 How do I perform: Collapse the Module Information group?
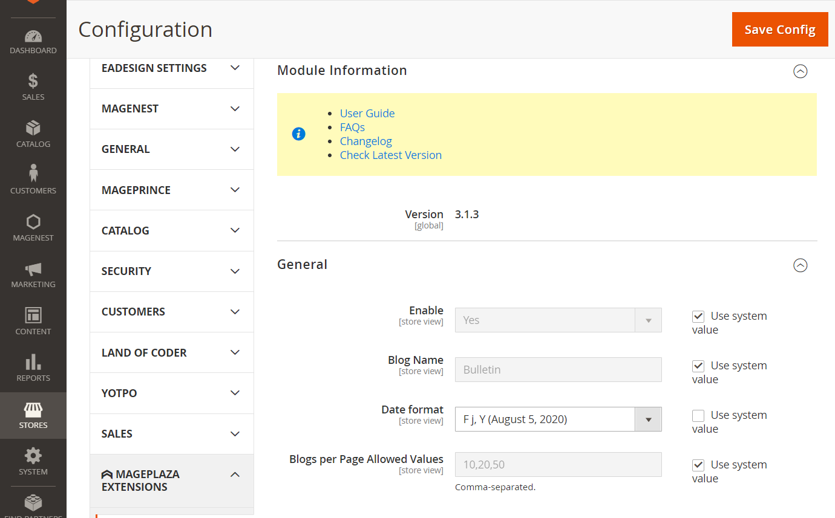point(800,71)
